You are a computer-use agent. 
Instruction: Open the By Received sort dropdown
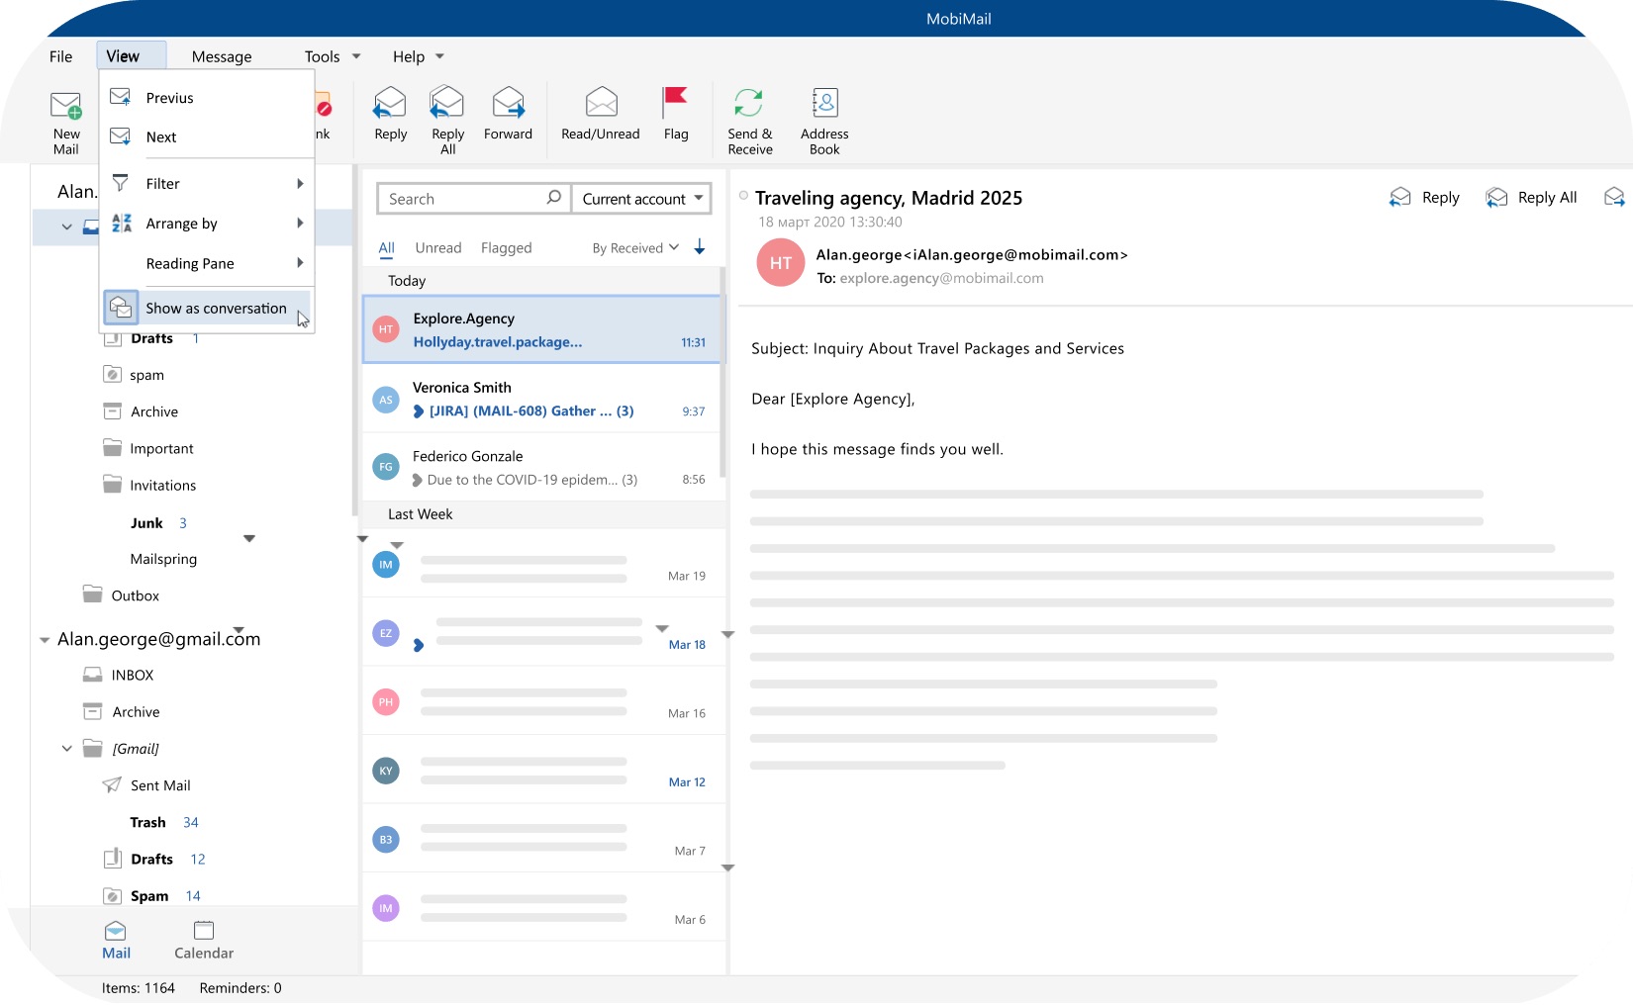coord(635,248)
